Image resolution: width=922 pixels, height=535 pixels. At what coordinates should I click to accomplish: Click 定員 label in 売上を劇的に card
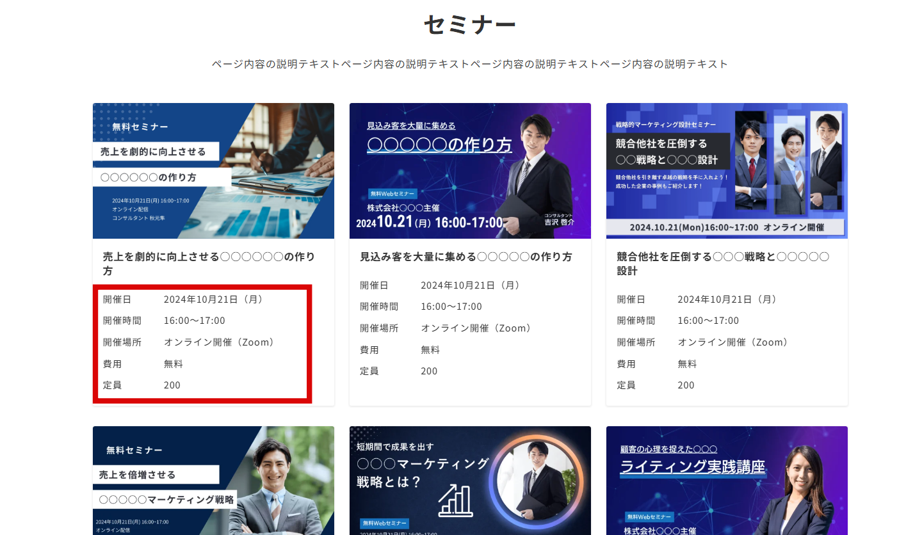[113, 385]
